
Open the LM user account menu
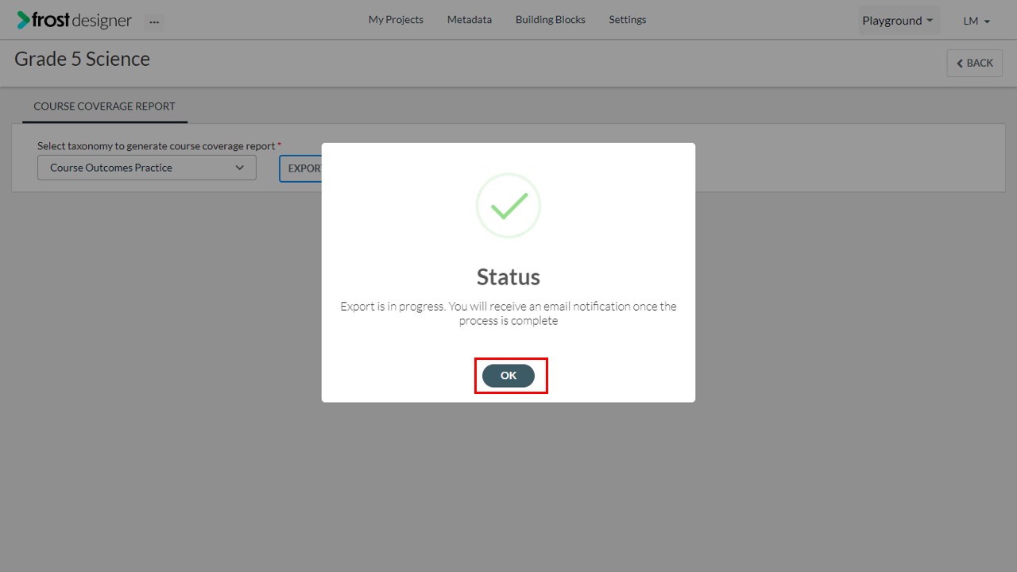[976, 21]
